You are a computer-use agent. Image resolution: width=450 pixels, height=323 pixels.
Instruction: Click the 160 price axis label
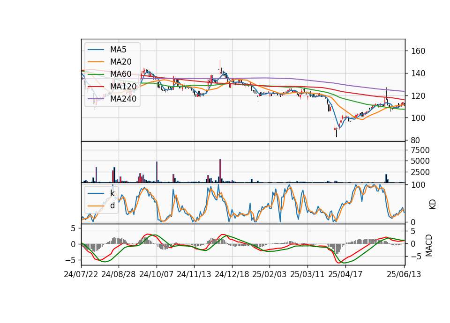[418, 51]
